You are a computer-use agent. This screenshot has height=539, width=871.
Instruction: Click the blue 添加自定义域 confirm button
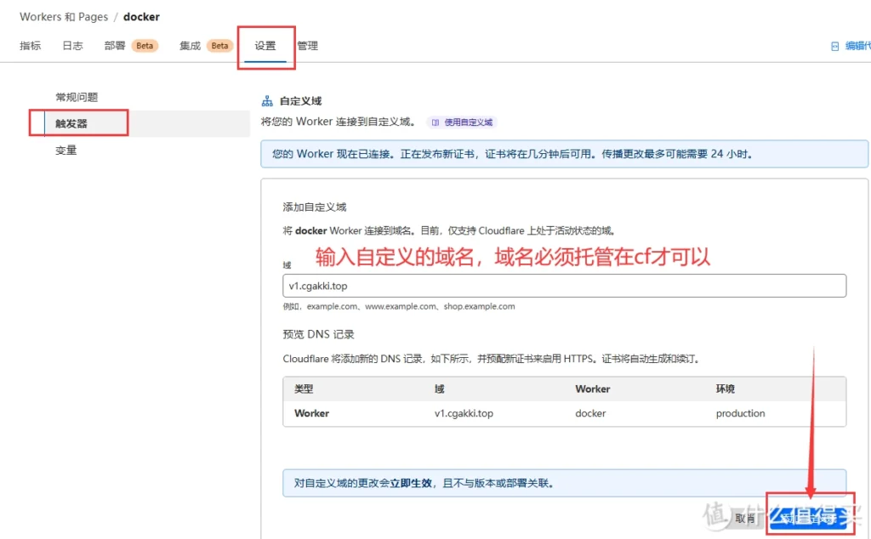808,518
